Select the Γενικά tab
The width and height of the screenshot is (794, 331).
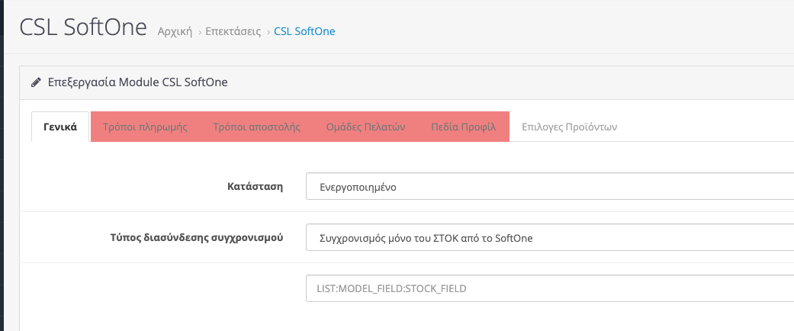(x=60, y=127)
